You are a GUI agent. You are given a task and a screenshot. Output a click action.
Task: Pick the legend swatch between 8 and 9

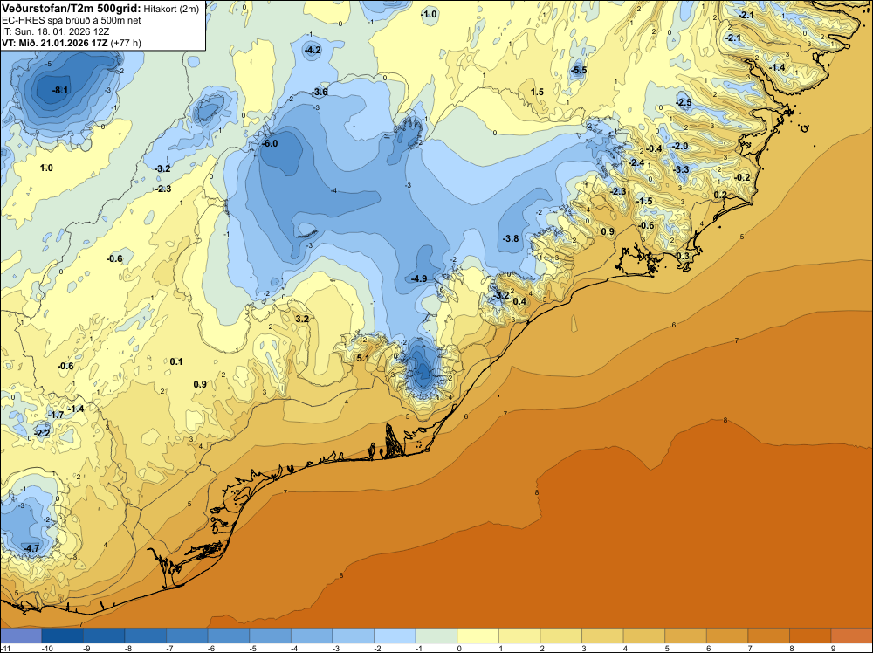click(x=810, y=636)
